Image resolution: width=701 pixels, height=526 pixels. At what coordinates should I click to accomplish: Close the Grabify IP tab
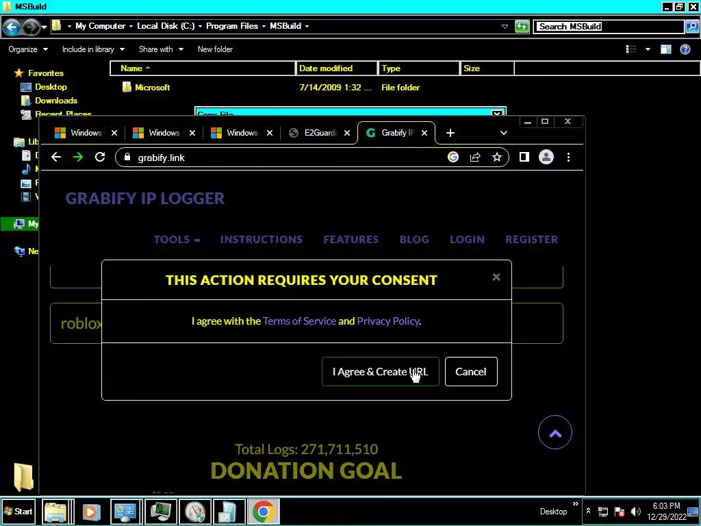coord(424,133)
